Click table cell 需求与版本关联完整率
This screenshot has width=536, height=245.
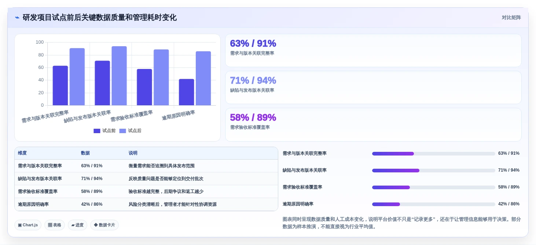tap(40, 166)
